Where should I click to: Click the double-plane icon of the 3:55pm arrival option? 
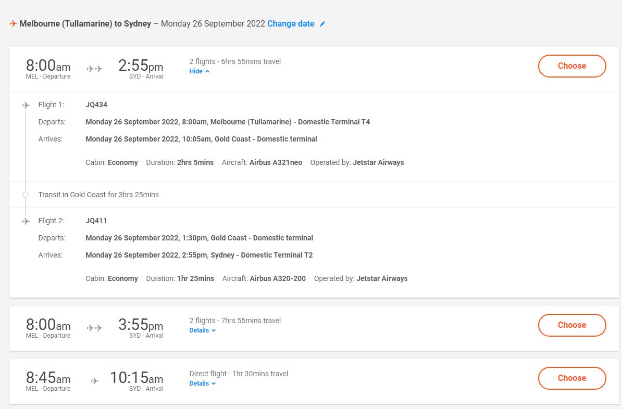pyautogui.click(x=94, y=328)
